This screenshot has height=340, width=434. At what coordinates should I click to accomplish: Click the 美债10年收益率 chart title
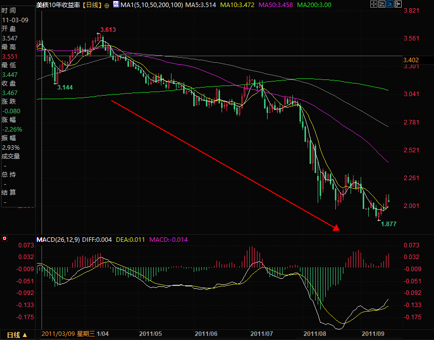tap(58, 5)
